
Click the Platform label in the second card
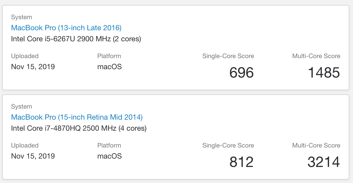pyautogui.click(x=109, y=145)
